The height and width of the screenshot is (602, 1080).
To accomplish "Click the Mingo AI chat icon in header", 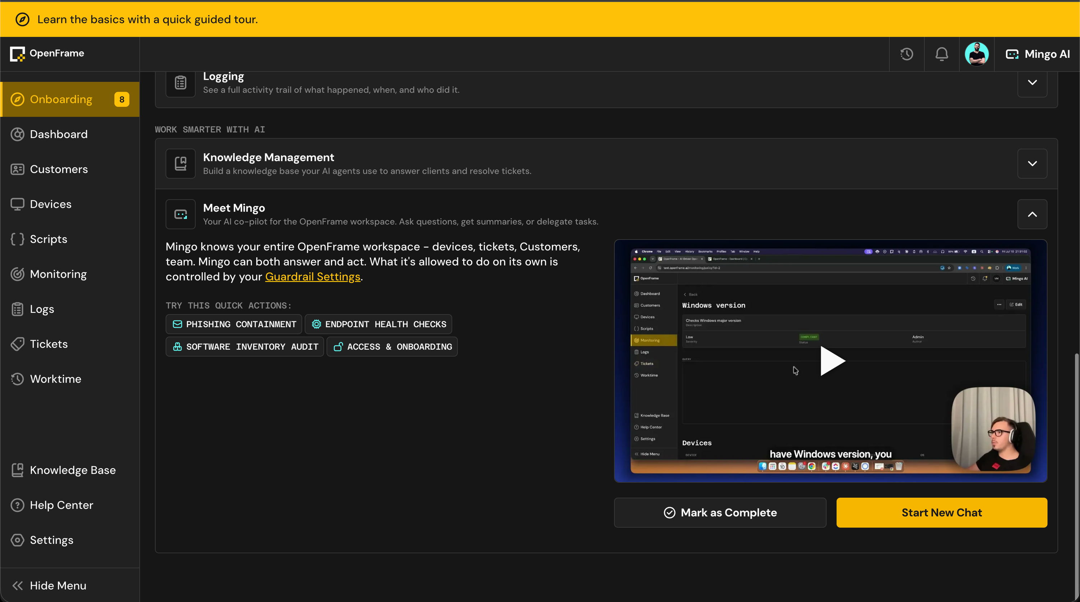I will 1012,54.
